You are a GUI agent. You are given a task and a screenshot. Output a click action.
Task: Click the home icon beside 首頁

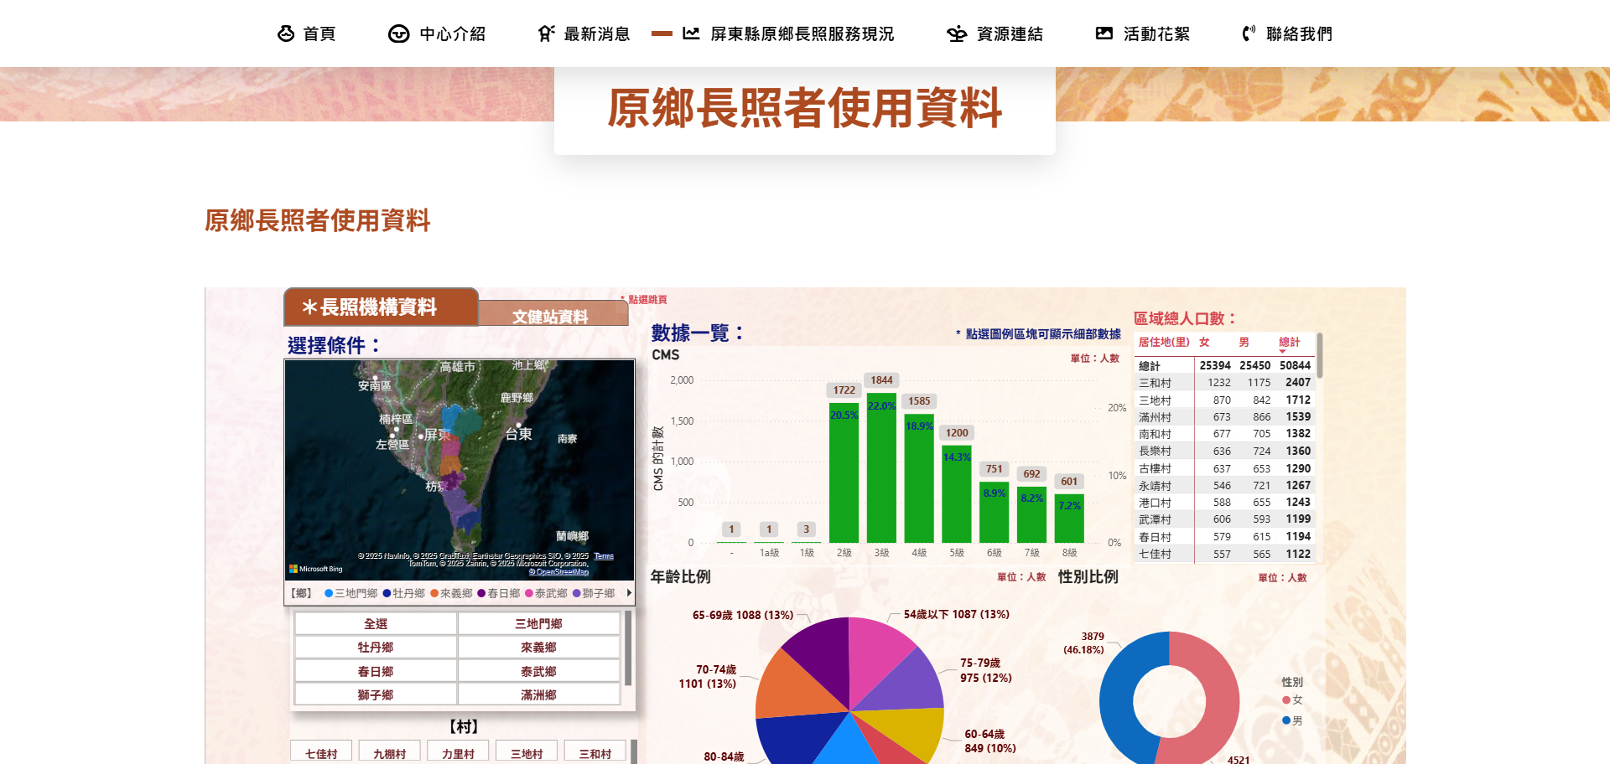[286, 34]
